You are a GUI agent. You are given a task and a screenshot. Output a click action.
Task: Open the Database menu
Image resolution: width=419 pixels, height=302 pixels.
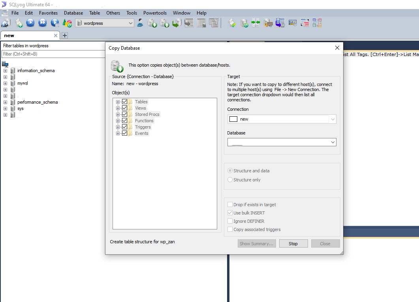click(73, 13)
